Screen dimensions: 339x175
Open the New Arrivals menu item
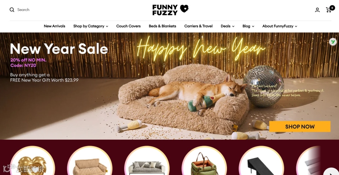[55, 26]
